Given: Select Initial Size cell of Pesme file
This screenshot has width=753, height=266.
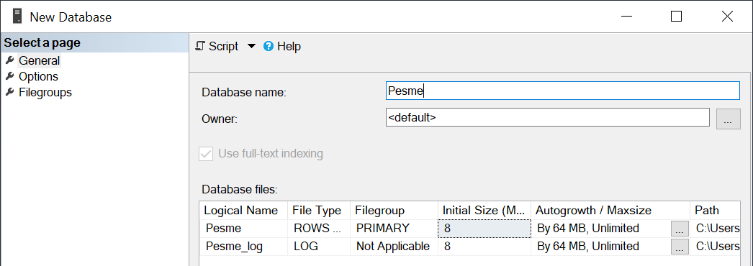Looking at the screenshot, I should [x=484, y=228].
